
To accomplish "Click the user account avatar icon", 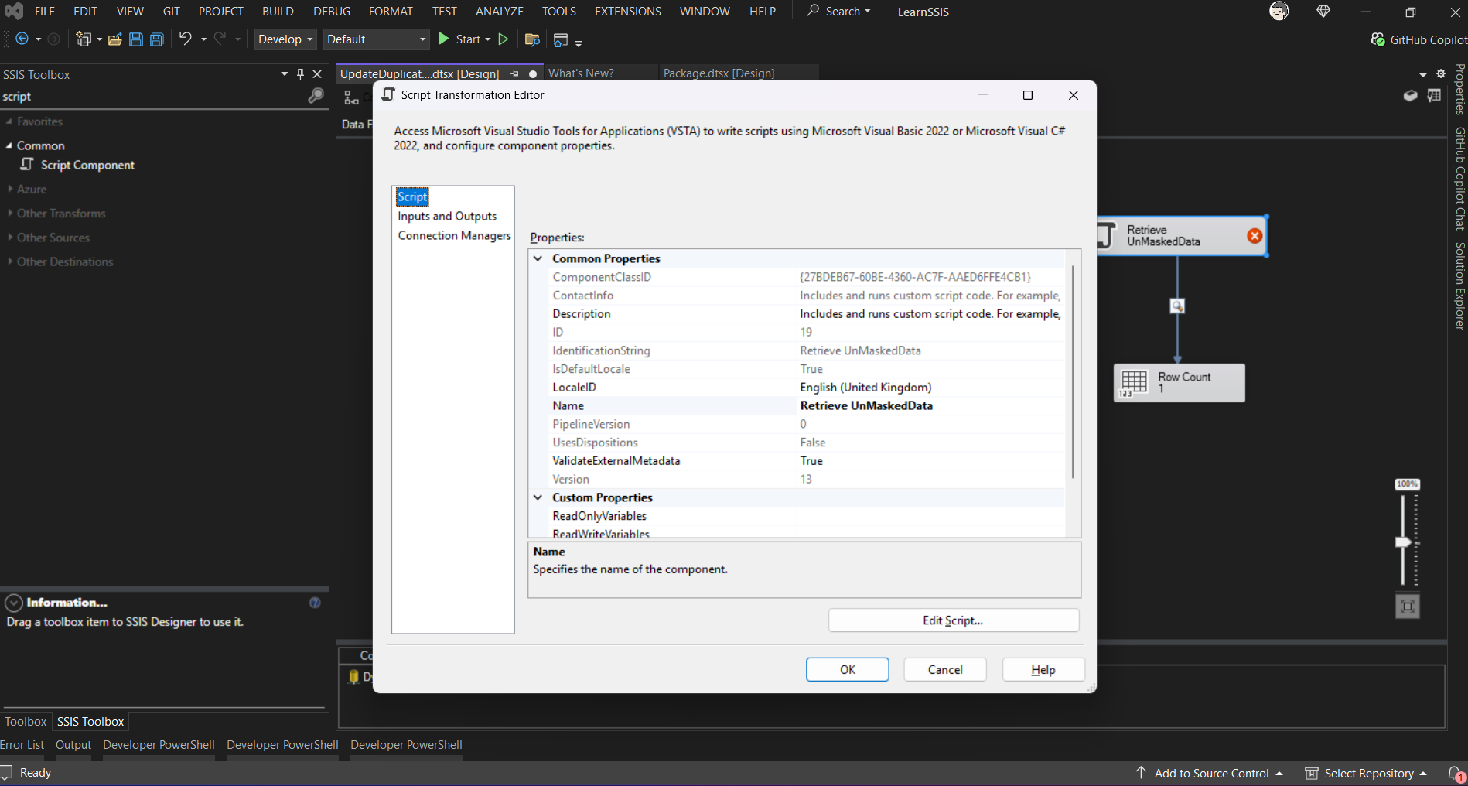I will click(x=1279, y=11).
